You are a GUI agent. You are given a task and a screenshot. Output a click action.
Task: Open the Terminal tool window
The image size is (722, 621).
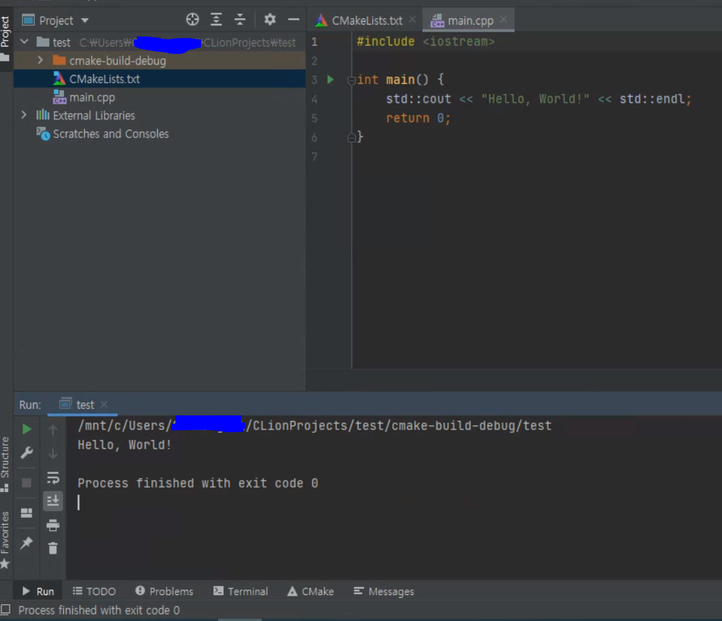click(x=241, y=591)
